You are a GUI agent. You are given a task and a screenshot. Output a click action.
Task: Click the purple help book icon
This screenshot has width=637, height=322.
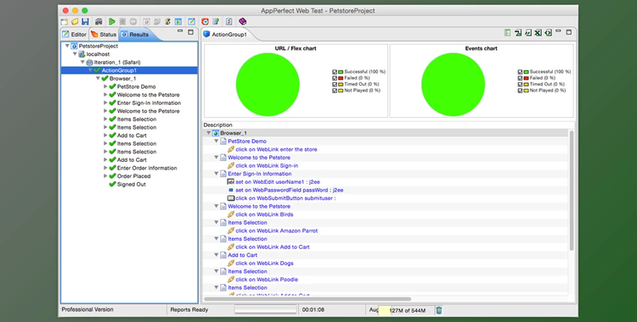(243, 21)
